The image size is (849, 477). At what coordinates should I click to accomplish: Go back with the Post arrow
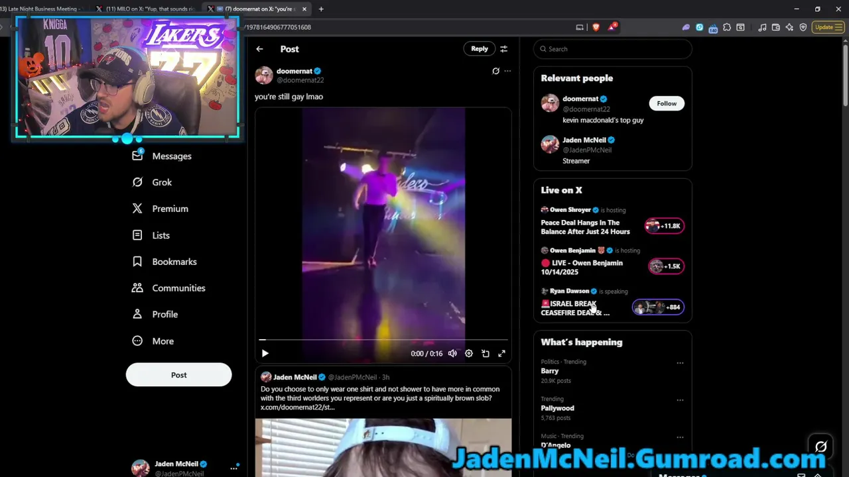(x=259, y=49)
